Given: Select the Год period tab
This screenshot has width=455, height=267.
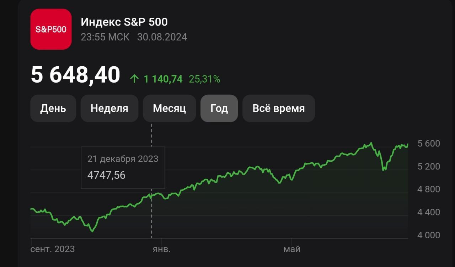Looking at the screenshot, I should coord(219,108).
